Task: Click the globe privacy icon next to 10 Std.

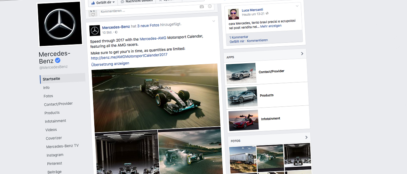Action: click(116, 32)
